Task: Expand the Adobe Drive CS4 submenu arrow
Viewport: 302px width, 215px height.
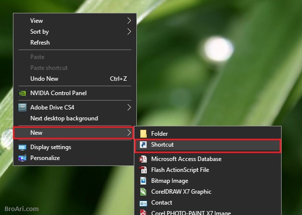Action: 129,107
